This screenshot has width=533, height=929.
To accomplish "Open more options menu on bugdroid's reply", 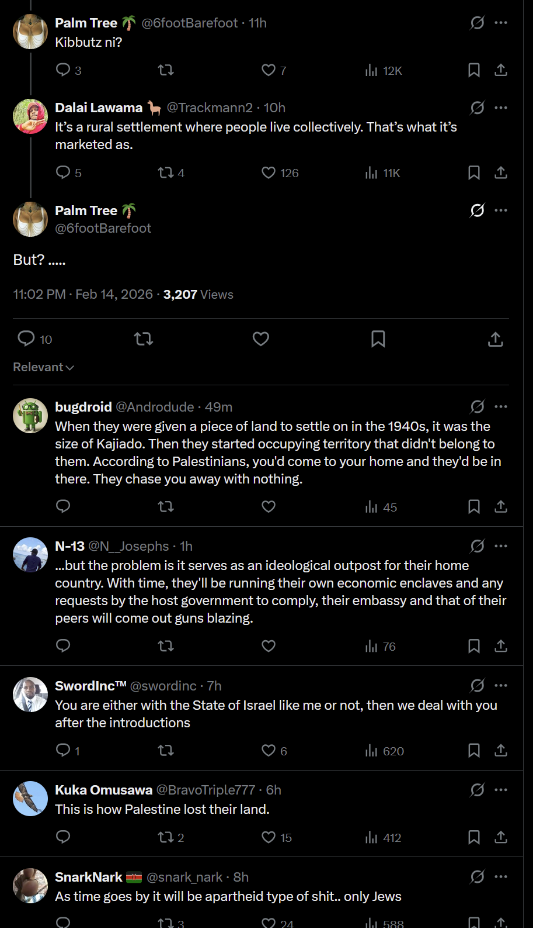I will pyautogui.click(x=500, y=407).
